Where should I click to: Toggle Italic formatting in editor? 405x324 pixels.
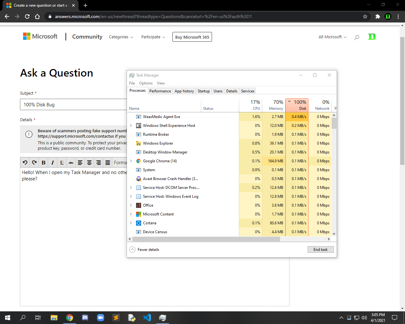(x=53, y=163)
